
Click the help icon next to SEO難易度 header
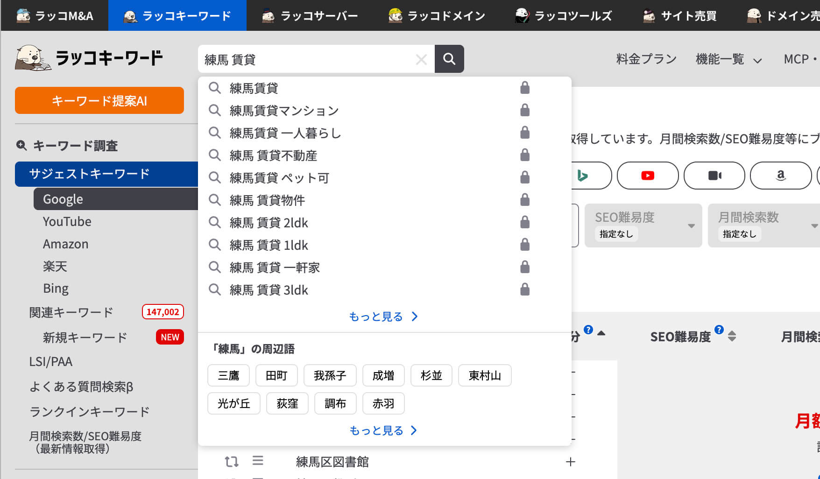[719, 330]
